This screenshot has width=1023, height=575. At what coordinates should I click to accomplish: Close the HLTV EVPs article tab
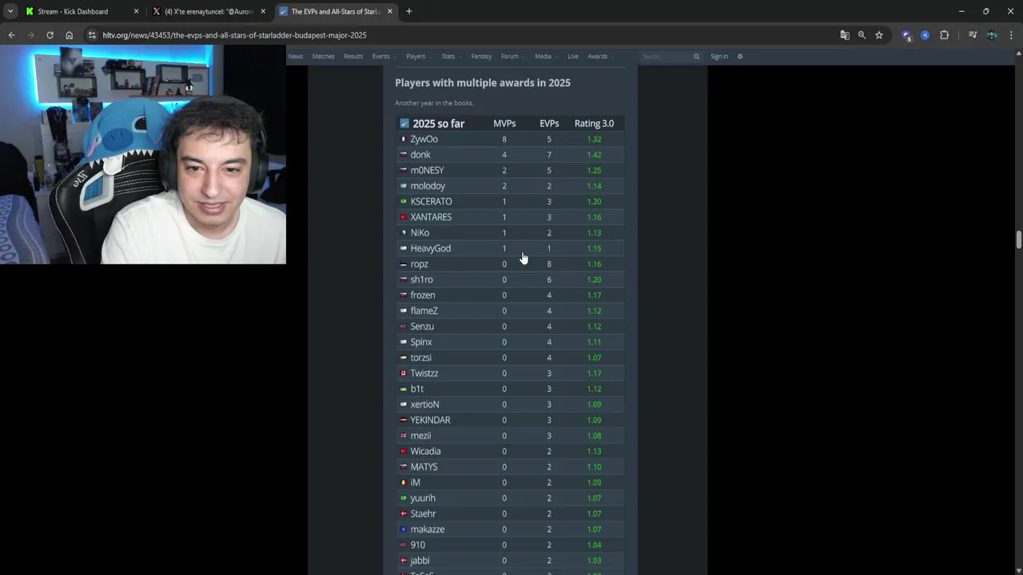pyautogui.click(x=388, y=11)
